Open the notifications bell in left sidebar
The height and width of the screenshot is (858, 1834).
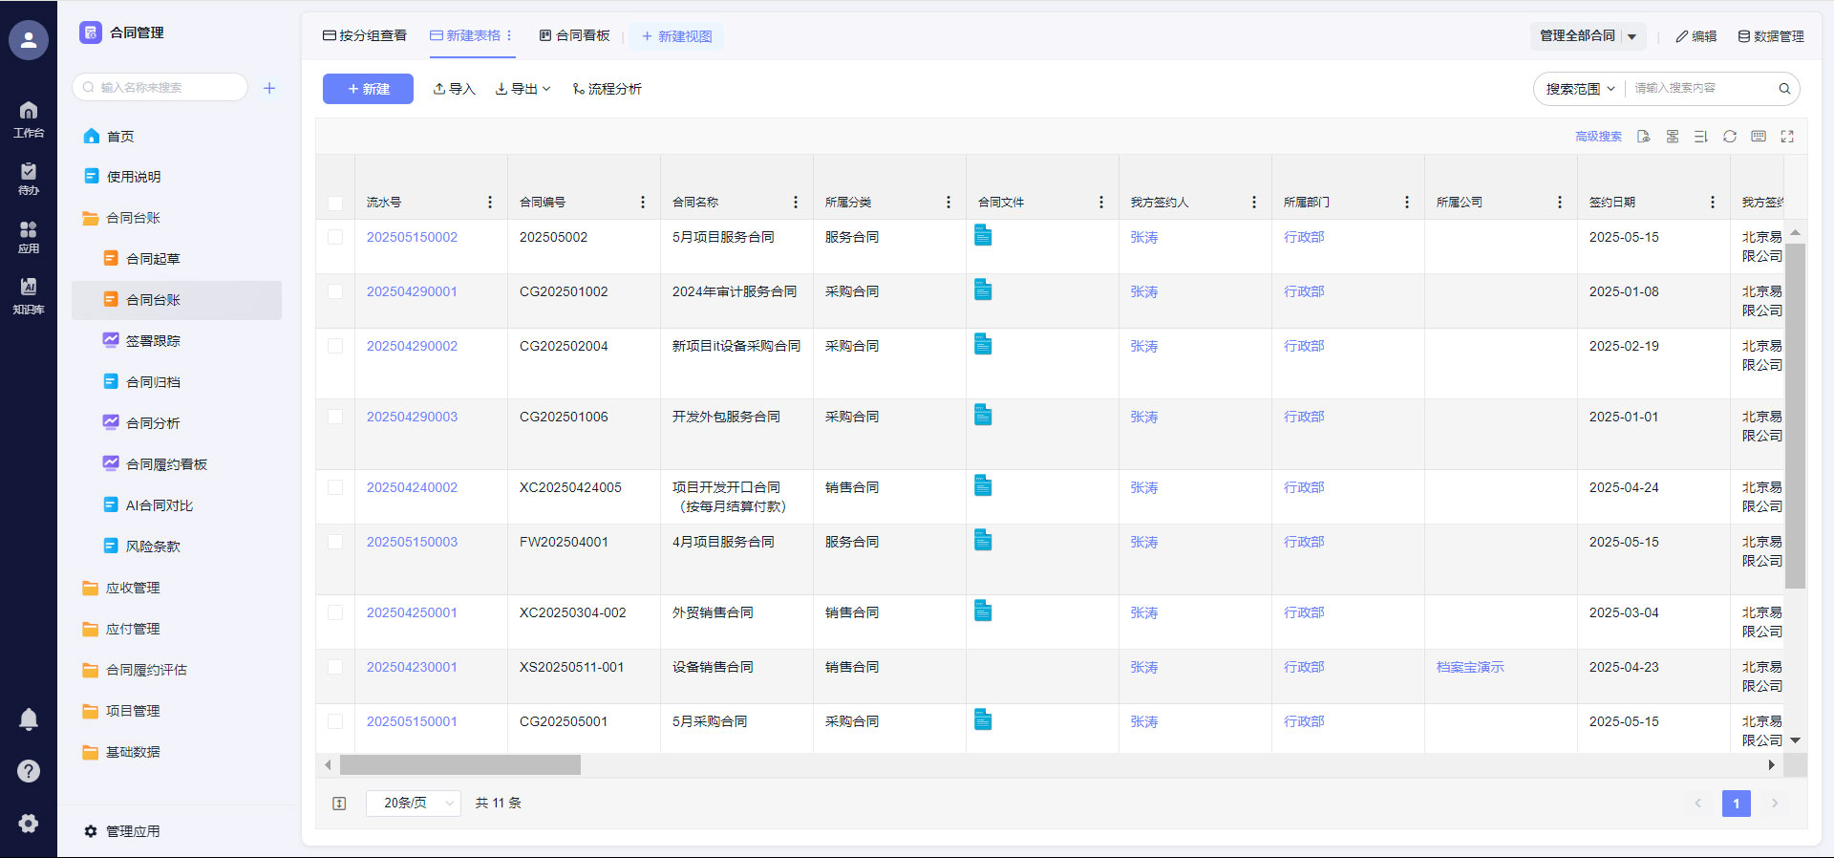[x=29, y=719]
